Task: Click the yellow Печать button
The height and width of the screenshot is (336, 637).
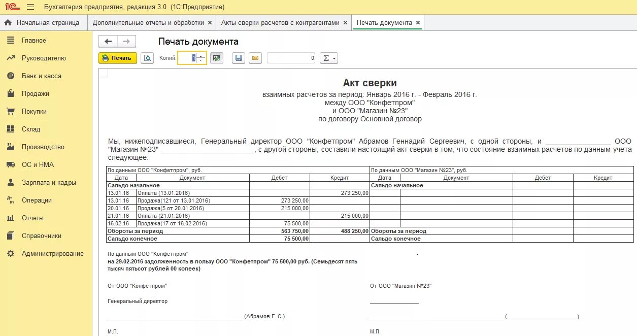Action: point(117,58)
